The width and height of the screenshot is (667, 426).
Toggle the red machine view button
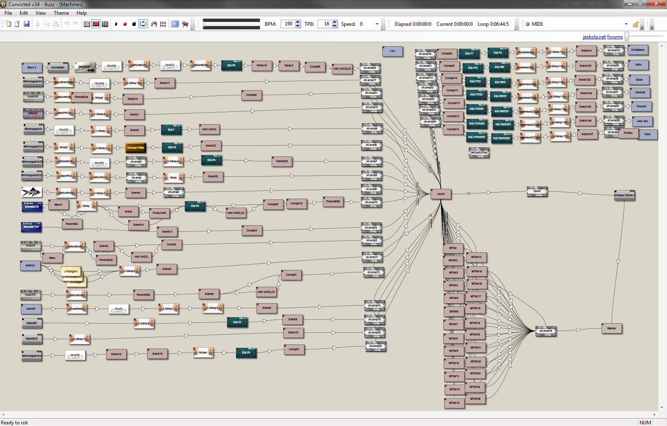click(96, 24)
